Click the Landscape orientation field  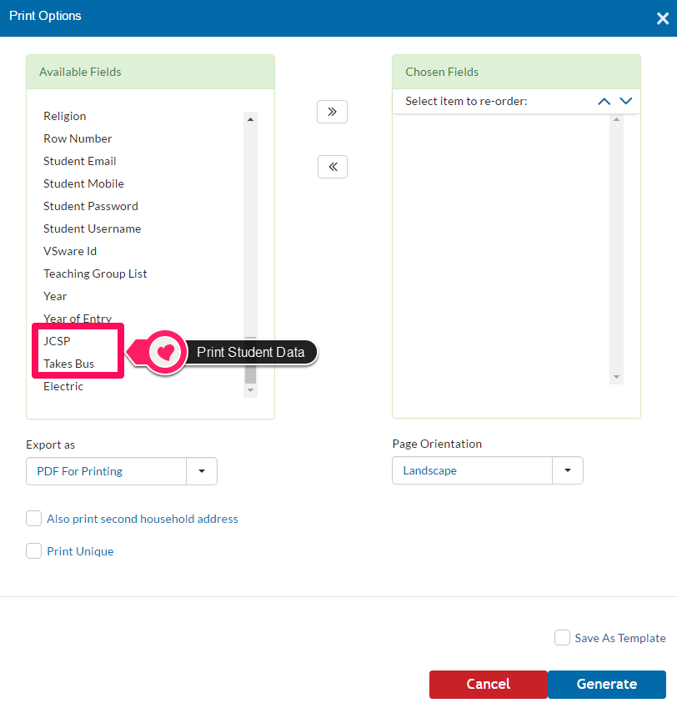click(472, 470)
